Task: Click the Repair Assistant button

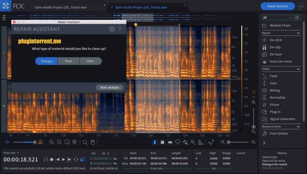Action: [278, 6]
